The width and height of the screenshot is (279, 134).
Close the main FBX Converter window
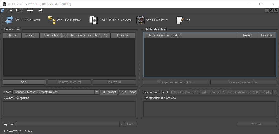pos(273,4)
